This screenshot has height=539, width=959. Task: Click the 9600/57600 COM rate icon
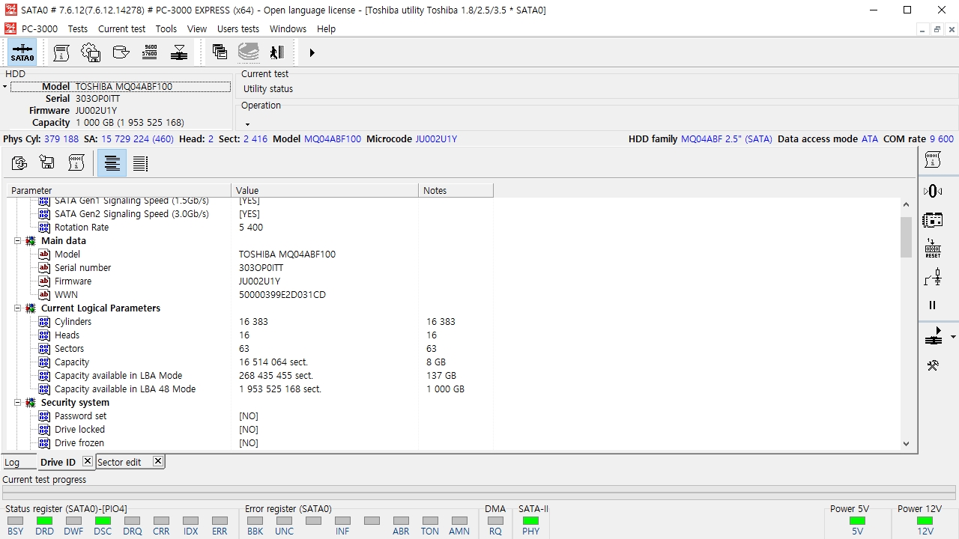(150, 52)
